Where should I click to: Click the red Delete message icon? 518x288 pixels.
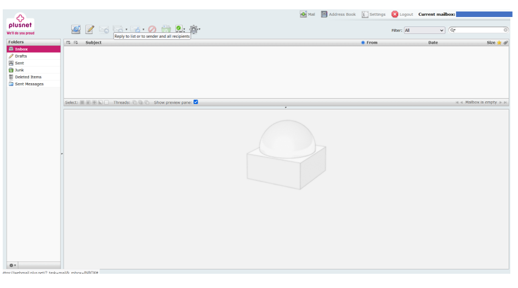coord(152,29)
